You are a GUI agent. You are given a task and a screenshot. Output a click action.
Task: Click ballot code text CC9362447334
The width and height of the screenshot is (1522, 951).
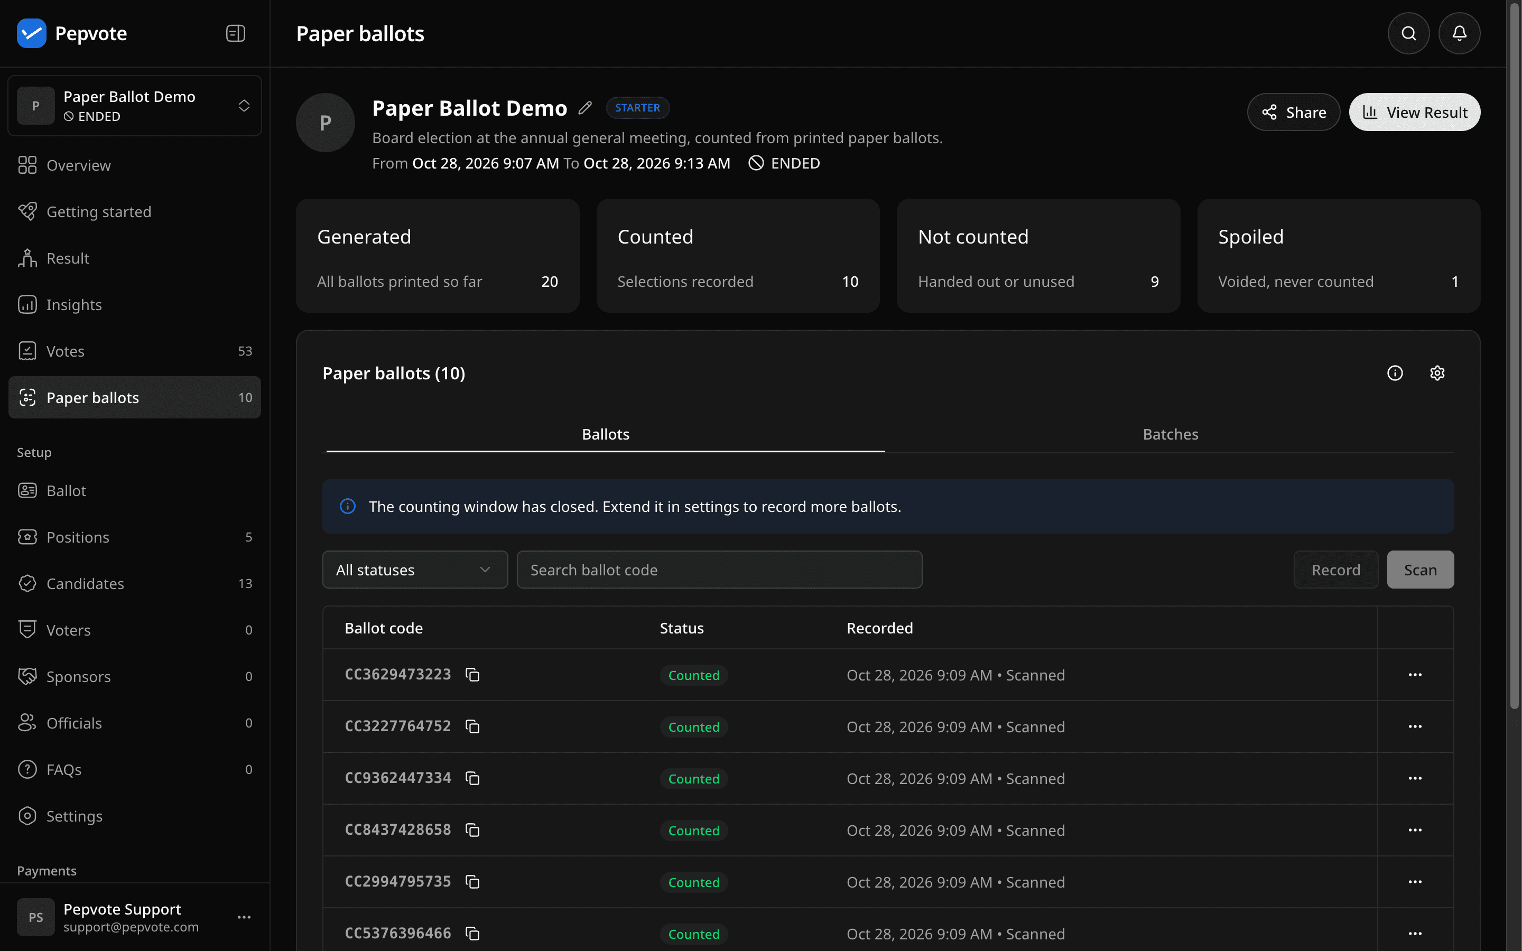pyautogui.click(x=397, y=778)
